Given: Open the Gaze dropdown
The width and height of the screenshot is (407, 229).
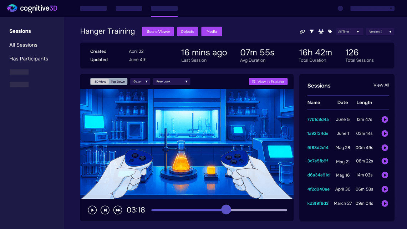Looking at the screenshot, I should 140,82.
